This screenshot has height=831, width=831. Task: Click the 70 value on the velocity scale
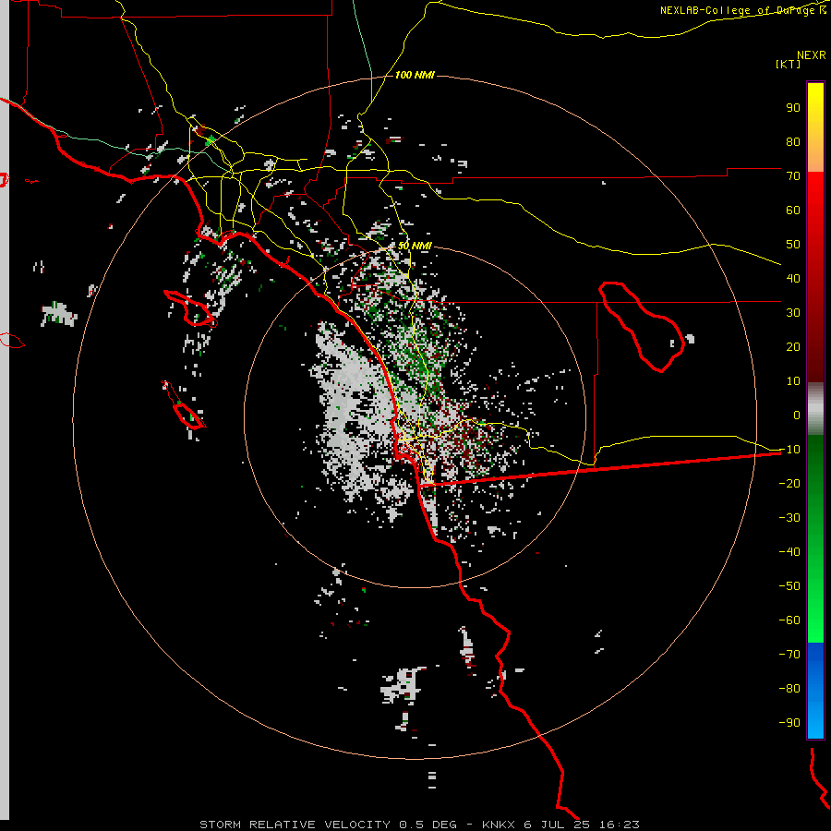pyautogui.click(x=793, y=176)
